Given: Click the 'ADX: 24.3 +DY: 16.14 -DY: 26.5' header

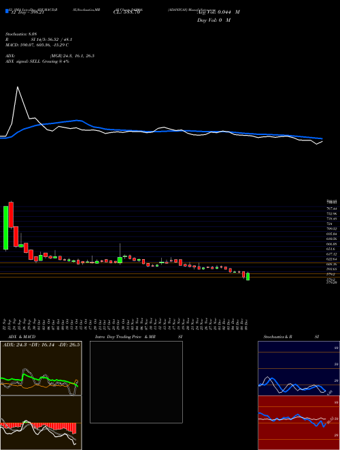Looking at the screenshot, I should pos(41,344).
